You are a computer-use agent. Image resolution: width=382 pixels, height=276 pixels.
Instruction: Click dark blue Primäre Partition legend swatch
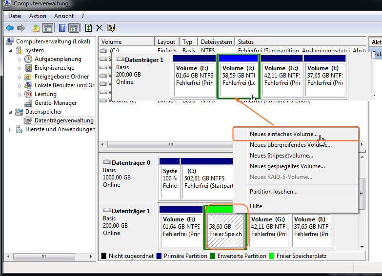coord(159,256)
